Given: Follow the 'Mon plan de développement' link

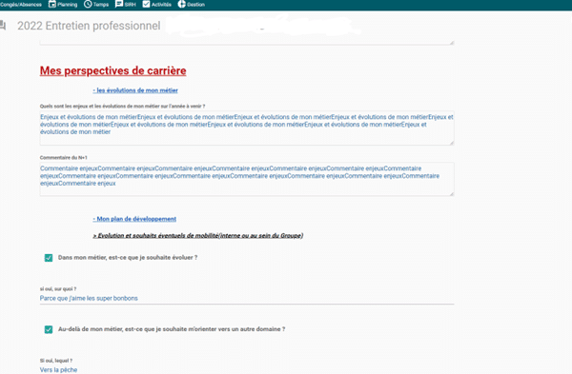Looking at the screenshot, I should point(134,219).
